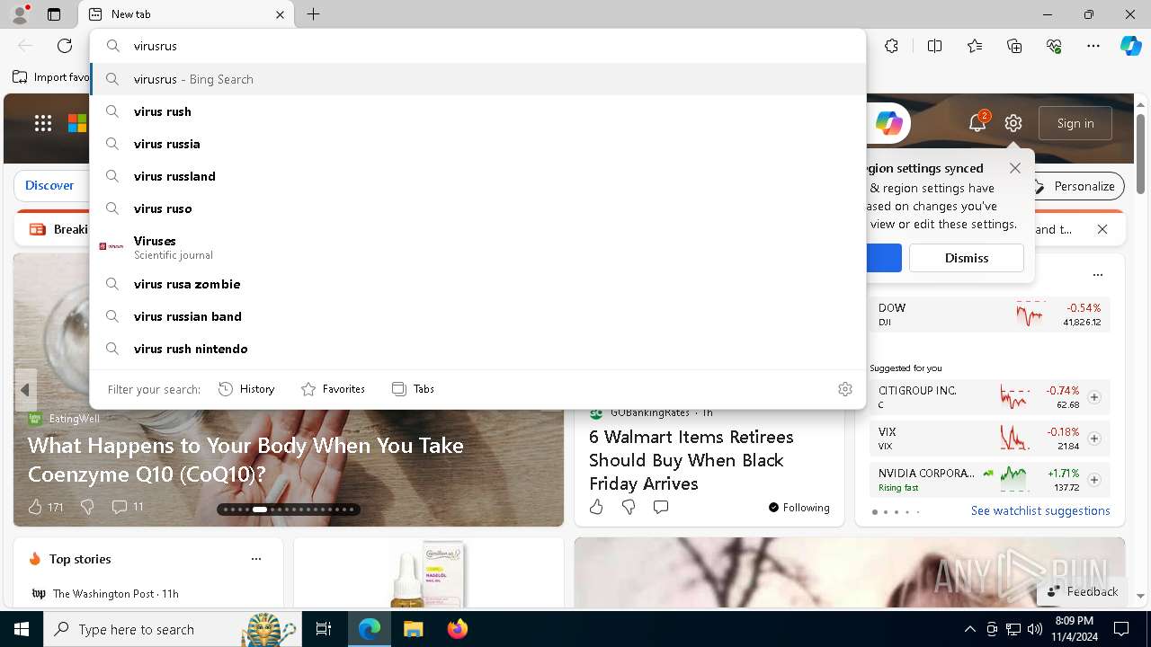The height and width of the screenshot is (647, 1151).
Task: Open the page Copilot colorful icon
Action: (x=888, y=123)
